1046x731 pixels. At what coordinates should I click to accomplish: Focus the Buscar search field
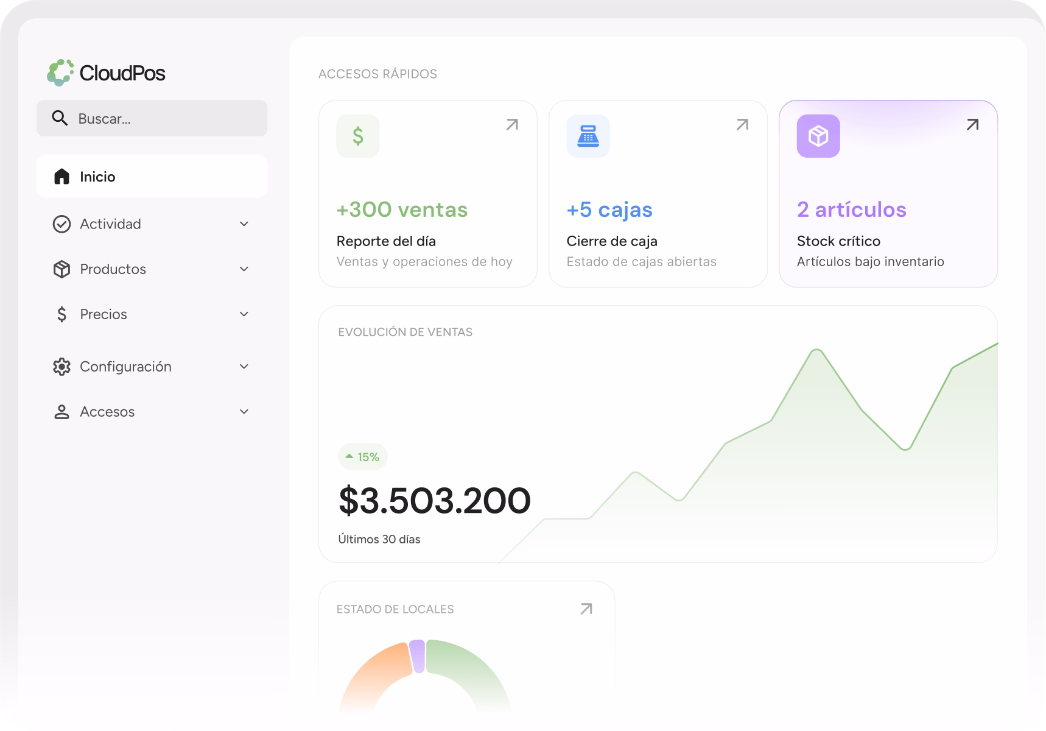click(x=152, y=118)
